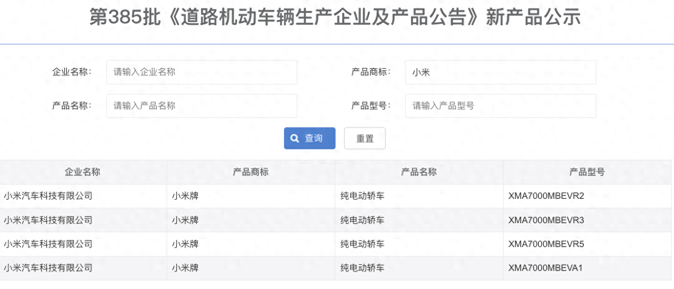Focus the 产品商标 field containing 小米
Screen dimensions: 674x289
coord(500,72)
